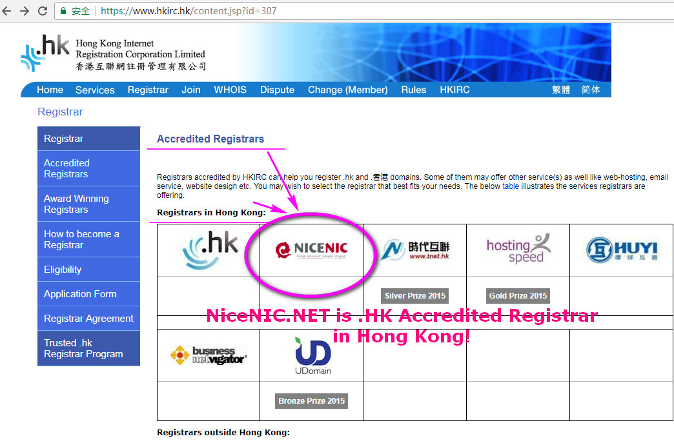Click the HKIRC .hk logo at page top
This screenshot has width=674, height=443.
(x=45, y=52)
